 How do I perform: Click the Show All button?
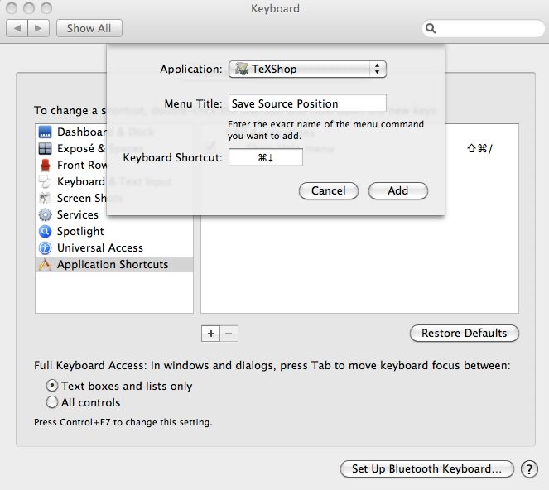89,28
